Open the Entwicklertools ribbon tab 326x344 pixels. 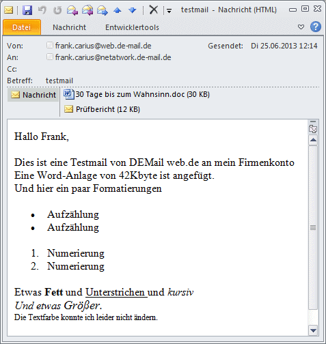[132, 27]
